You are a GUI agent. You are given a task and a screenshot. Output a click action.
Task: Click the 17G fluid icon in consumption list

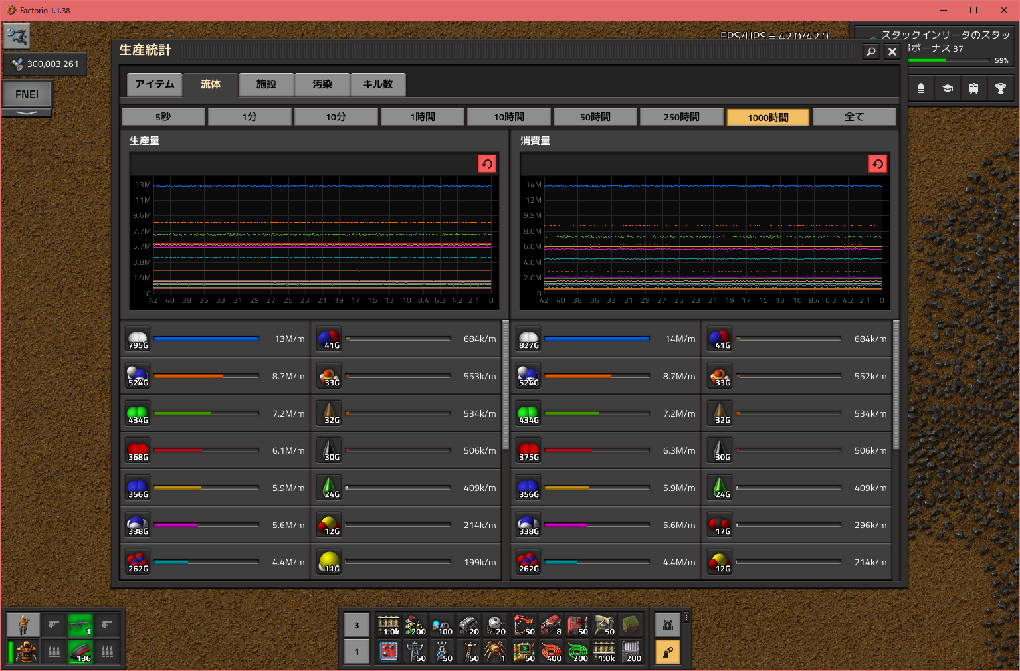tap(720, 525)
